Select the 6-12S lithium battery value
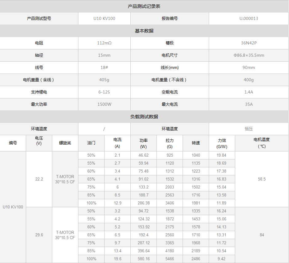 click(104, 92)
